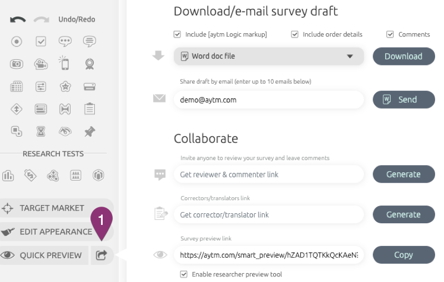Choose the video camera question icon
This screenshot has width=444, height=282.
point(41,64)
